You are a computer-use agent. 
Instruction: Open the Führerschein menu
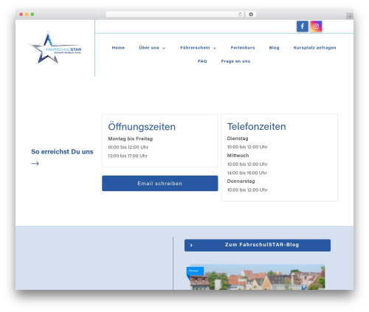coord(195,48)
